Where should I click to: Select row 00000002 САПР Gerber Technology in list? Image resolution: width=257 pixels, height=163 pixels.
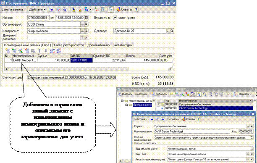tap(205, 108)
